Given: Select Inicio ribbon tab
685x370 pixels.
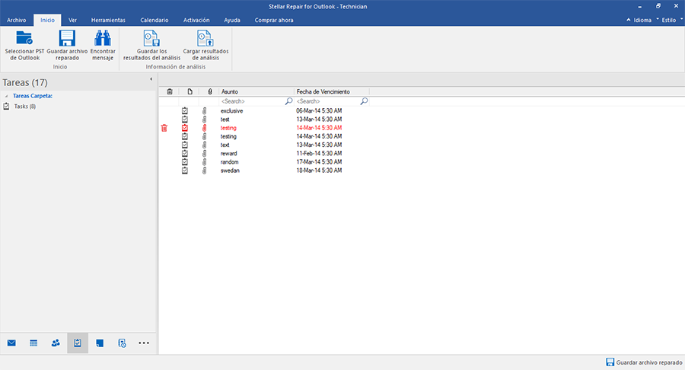Looking at the screenshot, I should [x=48, y=20].
